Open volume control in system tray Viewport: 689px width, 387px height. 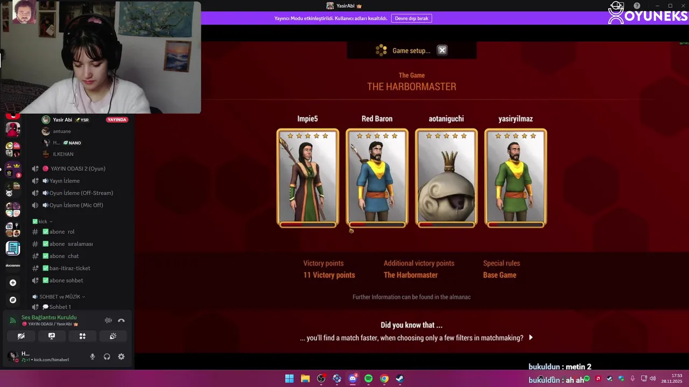pyautogui.click(x=652, y=378)
